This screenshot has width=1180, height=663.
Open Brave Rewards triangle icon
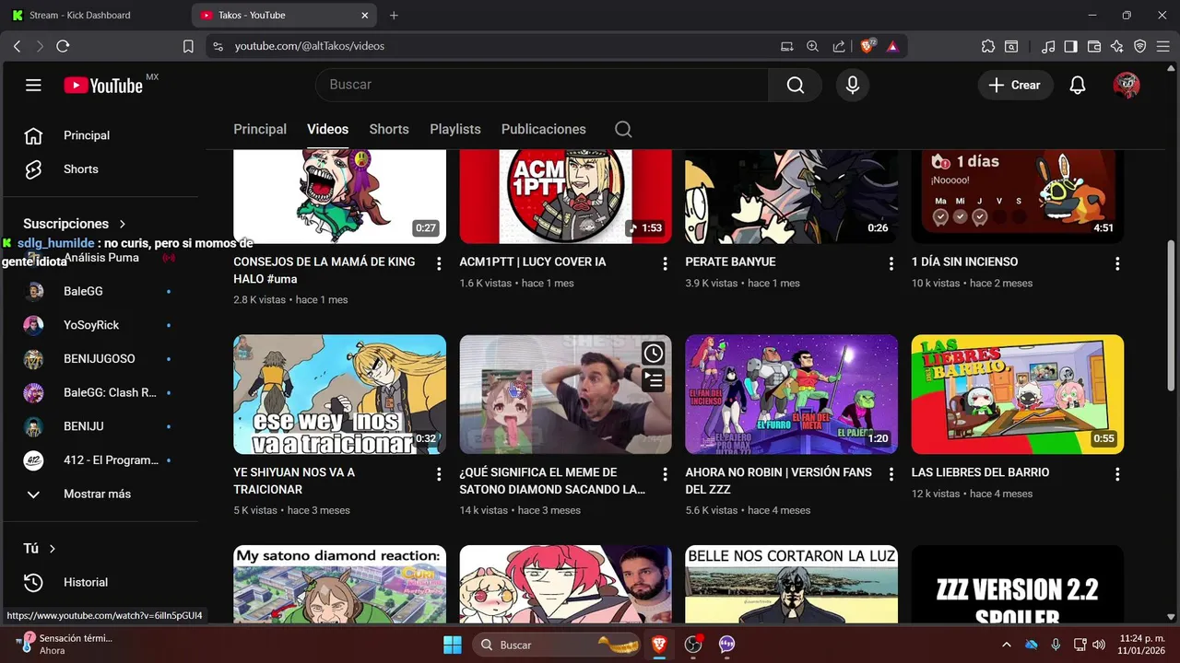tap(892, 46)
